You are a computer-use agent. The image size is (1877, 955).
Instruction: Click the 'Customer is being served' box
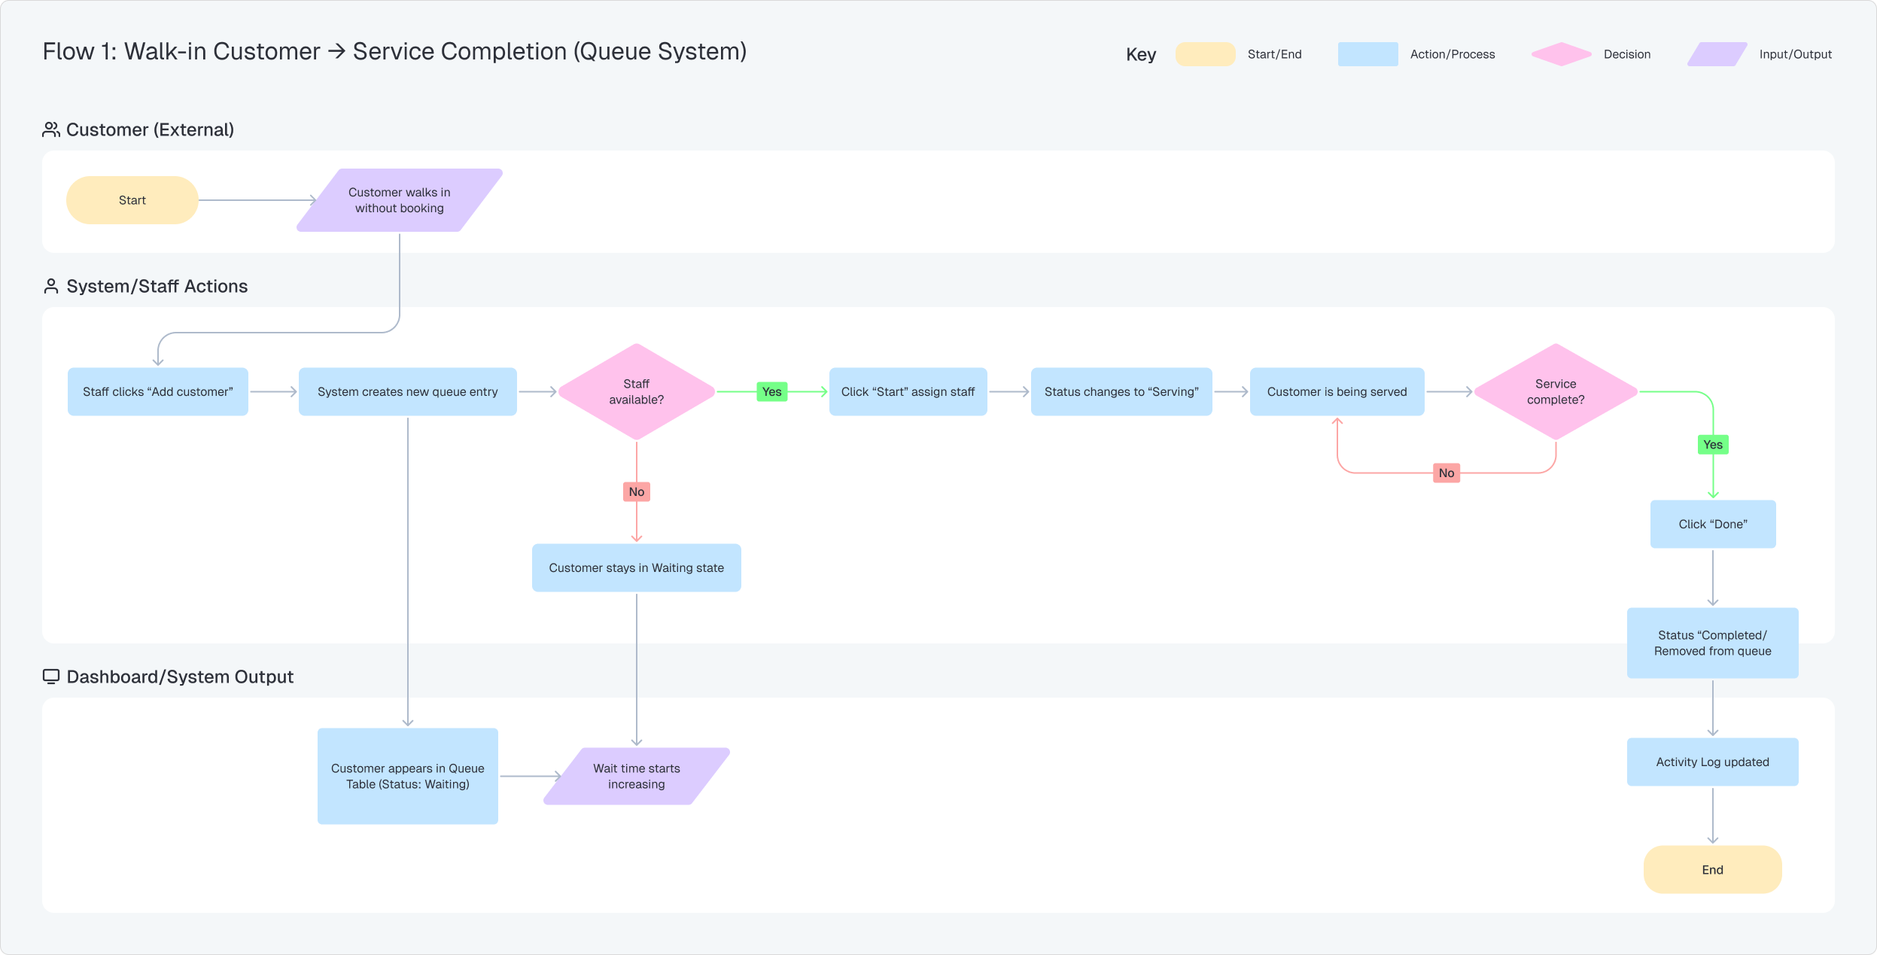[1337, 391]
